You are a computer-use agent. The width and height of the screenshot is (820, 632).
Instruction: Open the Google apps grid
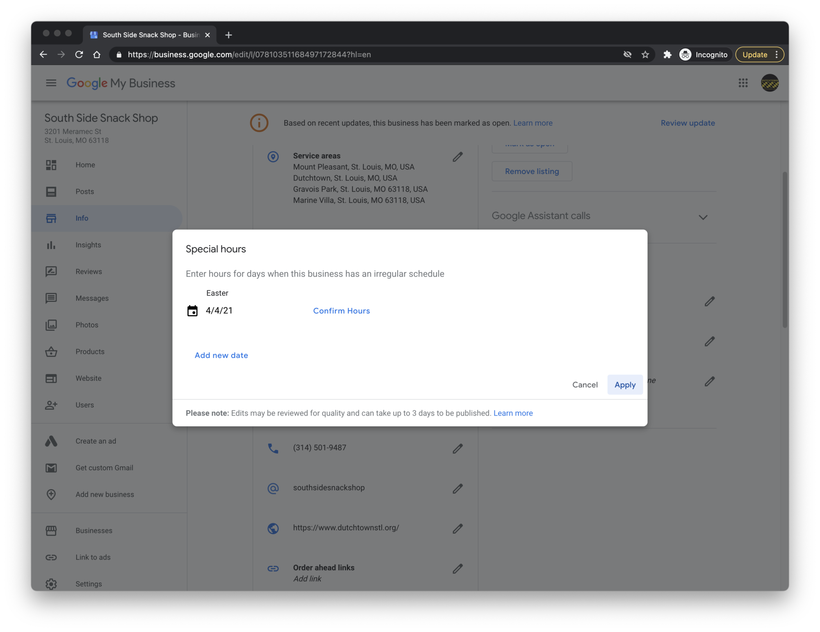point(743,83)
